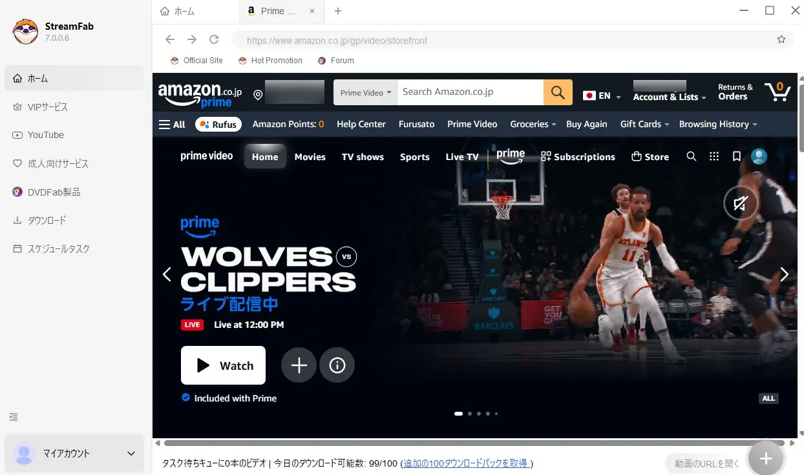Click the orange search magnifier button
This screenshot has height=475, width=804.
click(558, 92)
